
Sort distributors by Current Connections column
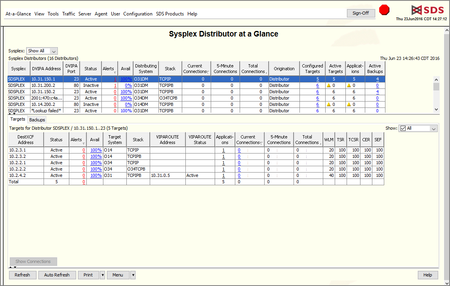coord(196,69)
